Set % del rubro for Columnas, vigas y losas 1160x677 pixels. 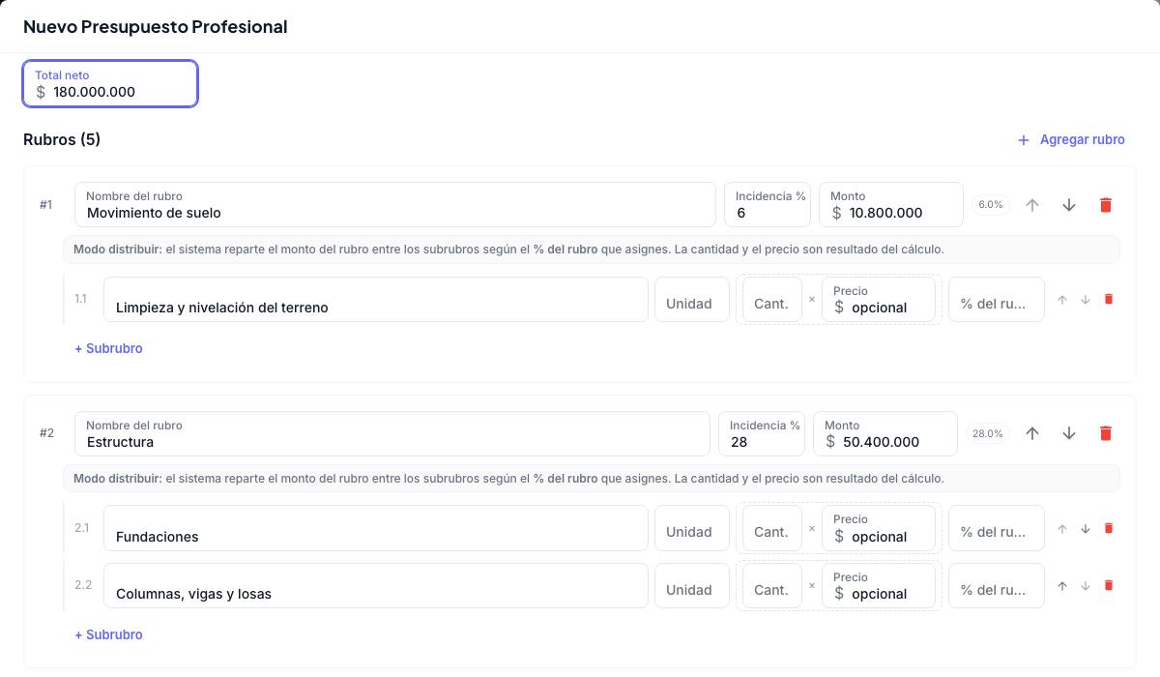click(997, 586)
